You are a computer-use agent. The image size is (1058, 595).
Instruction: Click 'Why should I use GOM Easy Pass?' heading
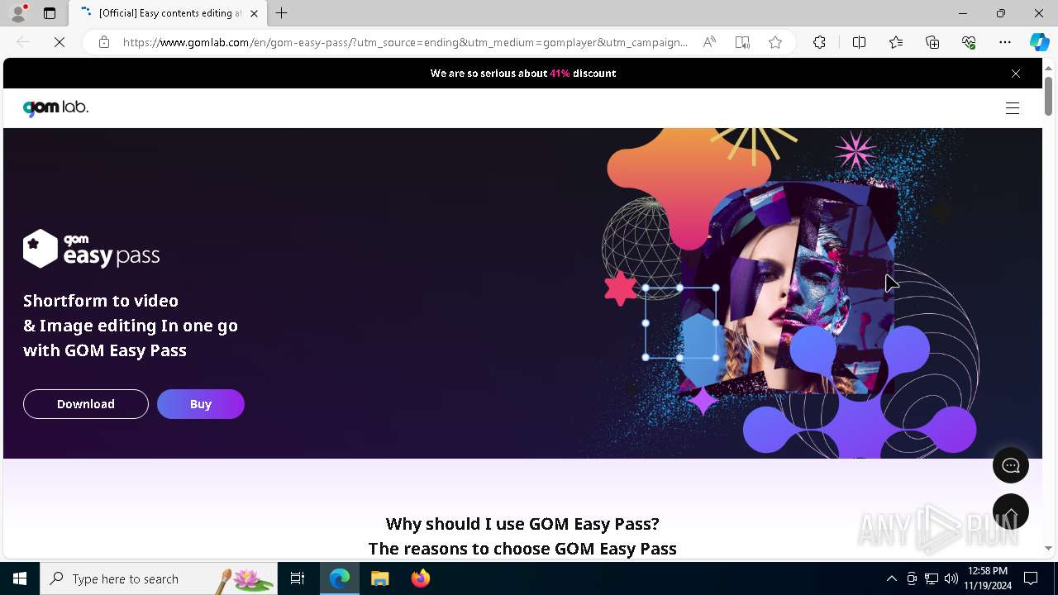point(522,524)
